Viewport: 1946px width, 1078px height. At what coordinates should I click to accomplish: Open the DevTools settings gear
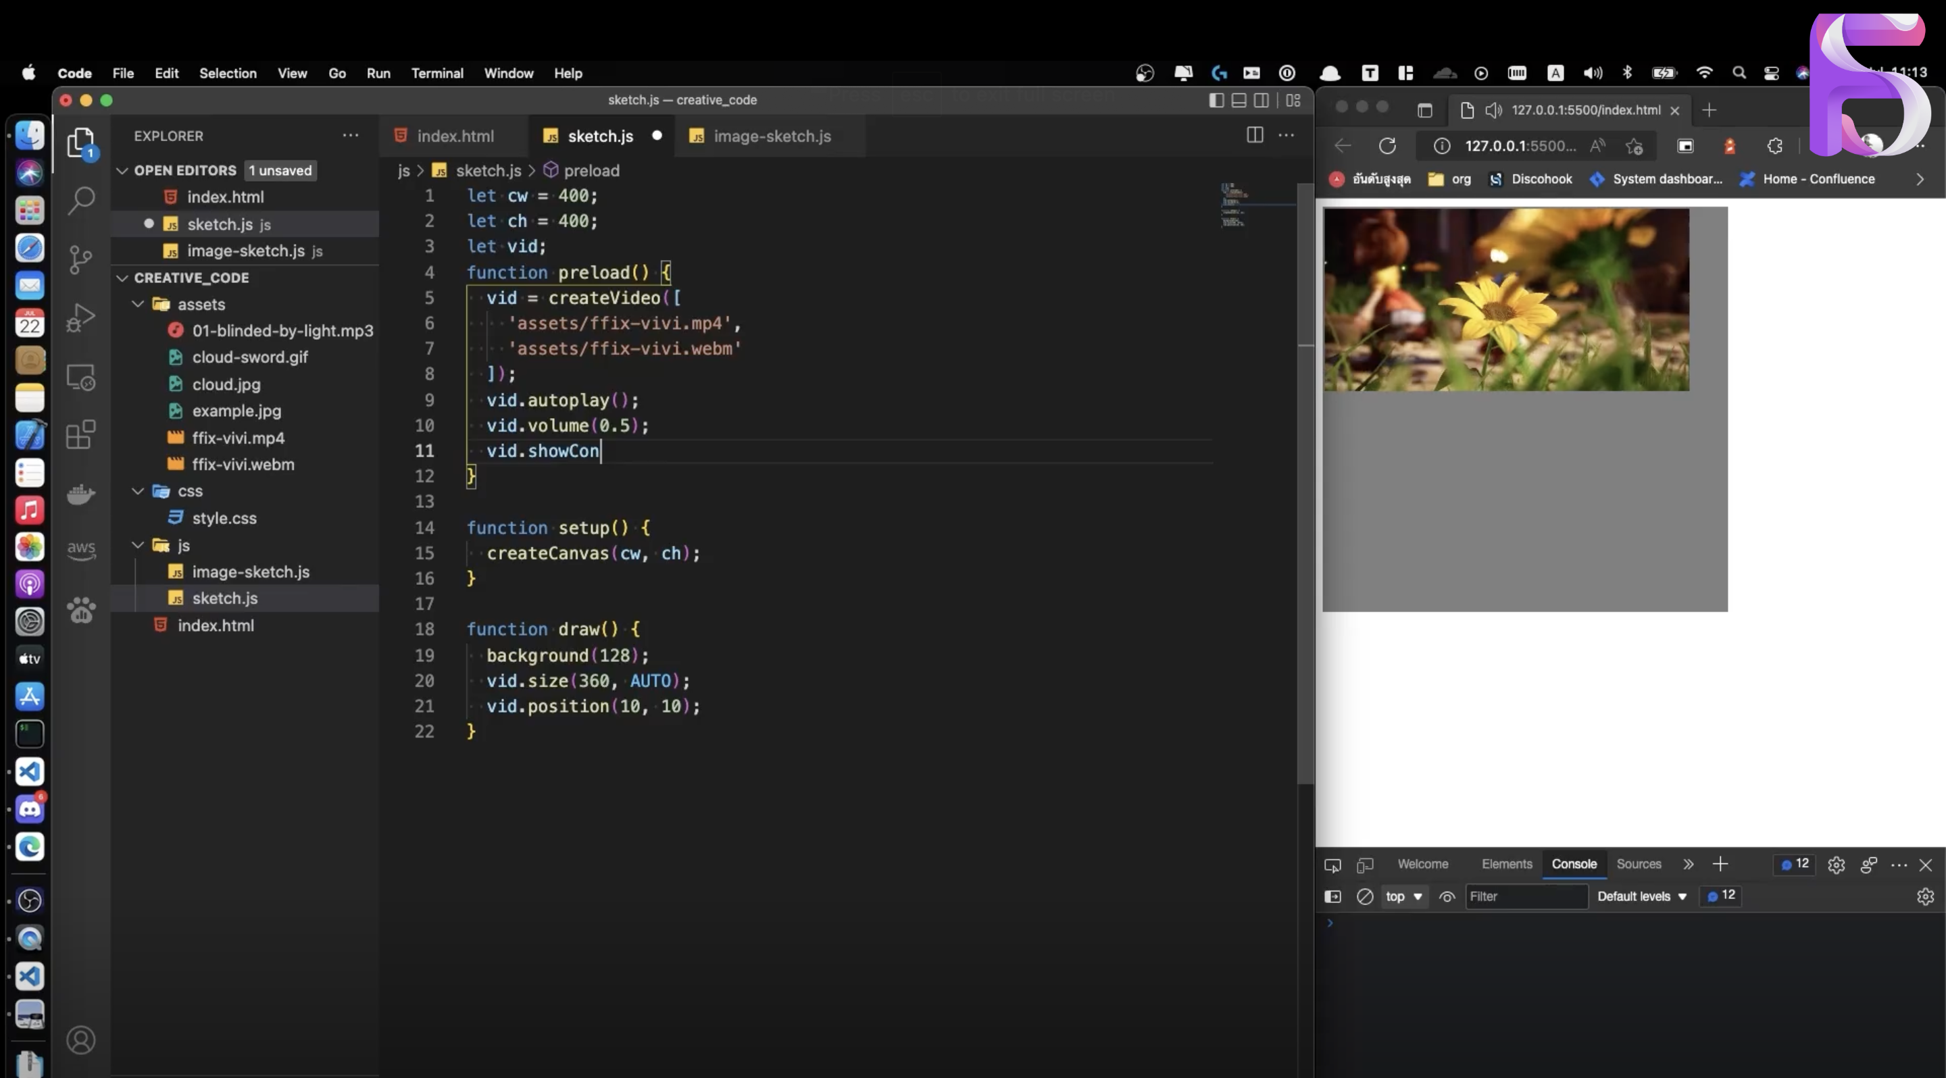pos(1836,865)
